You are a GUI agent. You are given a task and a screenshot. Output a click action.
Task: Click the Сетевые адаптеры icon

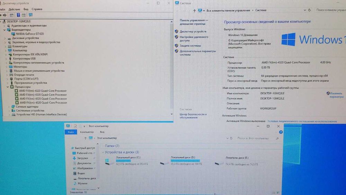pyautogui.click(x=13, y=106)
